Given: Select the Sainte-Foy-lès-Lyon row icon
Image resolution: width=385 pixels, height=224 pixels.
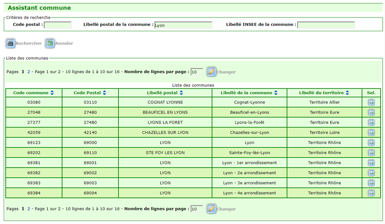Looking at the screenshot, I should tap(371, 153).
